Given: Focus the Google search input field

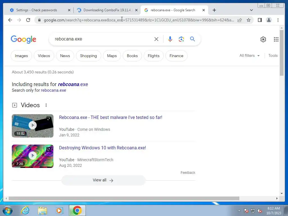Looking at the screenshot, I should (x=103, y=39).
